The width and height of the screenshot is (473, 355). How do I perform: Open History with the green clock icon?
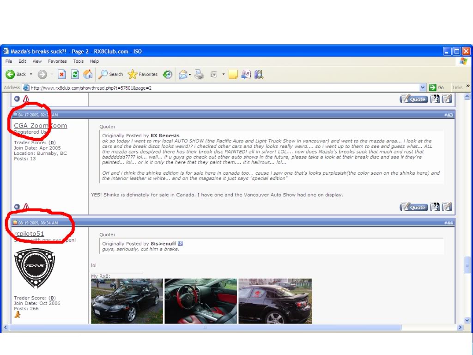click(x=167, y=74)
